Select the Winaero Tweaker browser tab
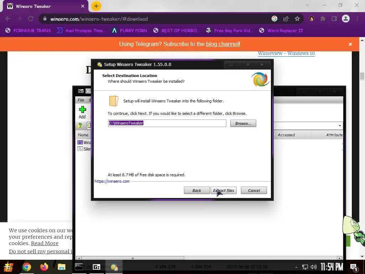This screenshot has width=365, height=274. [45, 6]
